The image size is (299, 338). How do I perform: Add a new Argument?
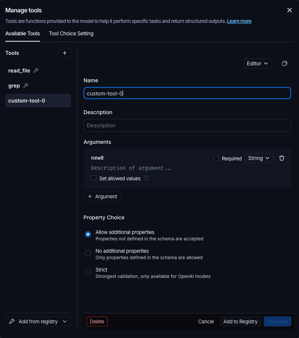pos(102,196)
